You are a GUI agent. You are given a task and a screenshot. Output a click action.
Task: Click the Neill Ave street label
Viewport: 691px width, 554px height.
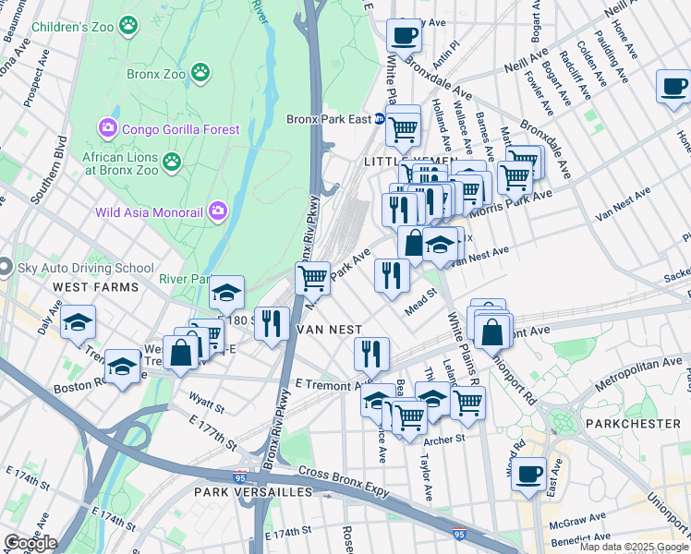pos(527,60)
